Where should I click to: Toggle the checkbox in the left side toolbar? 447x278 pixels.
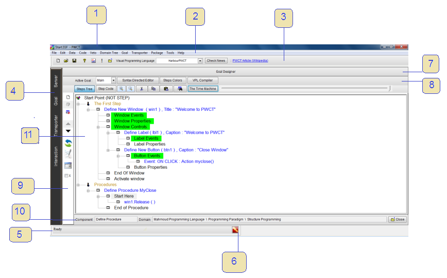point(66,176)
